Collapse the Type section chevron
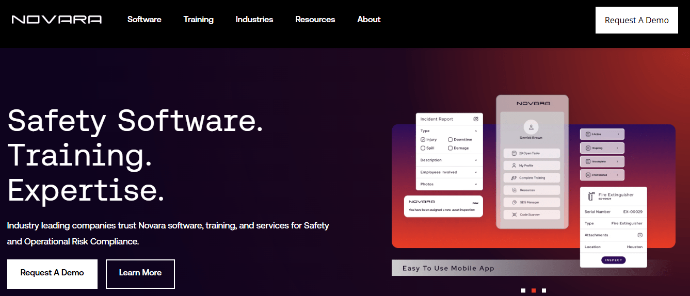 point(476,131)
